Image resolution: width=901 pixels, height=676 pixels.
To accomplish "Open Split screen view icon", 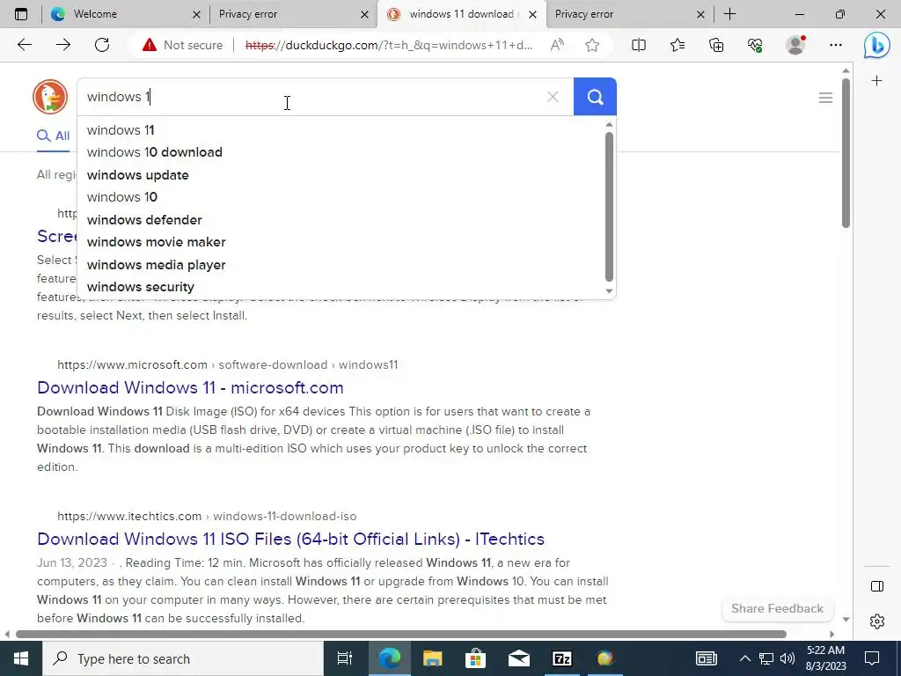I will (x=639, y=45).
